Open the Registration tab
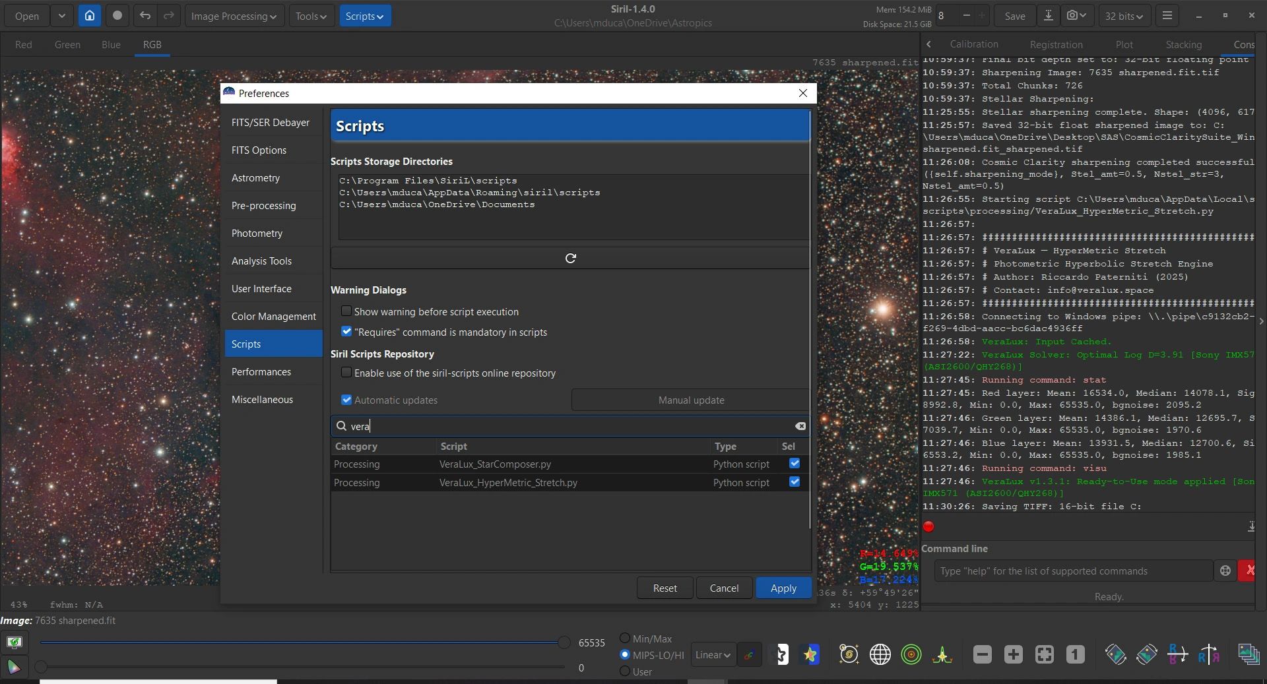1267x684 pixels. (x=1056, y=45)
